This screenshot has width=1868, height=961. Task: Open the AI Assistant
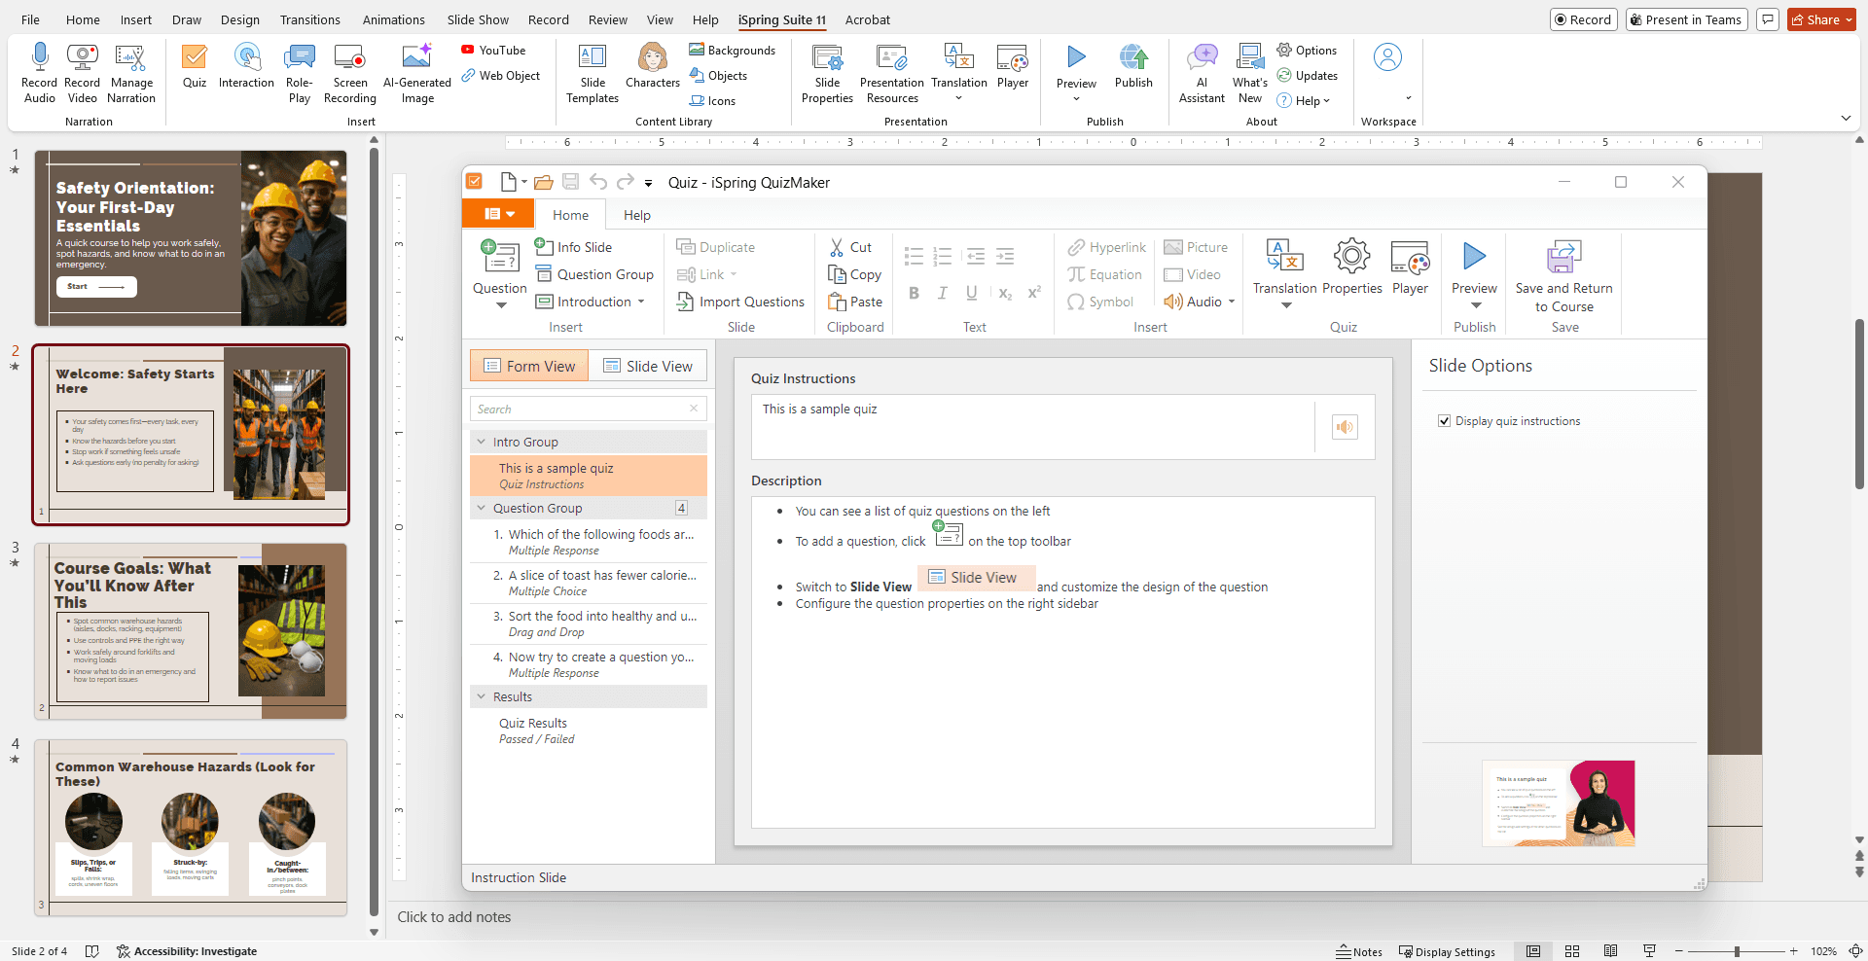[1202, 68]
